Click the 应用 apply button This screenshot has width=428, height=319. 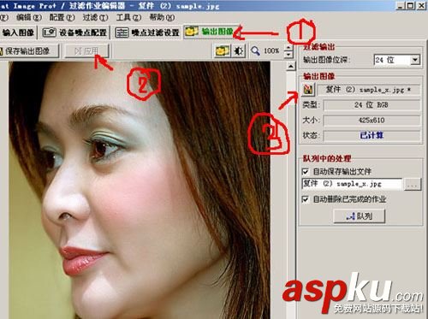[86, 51]
